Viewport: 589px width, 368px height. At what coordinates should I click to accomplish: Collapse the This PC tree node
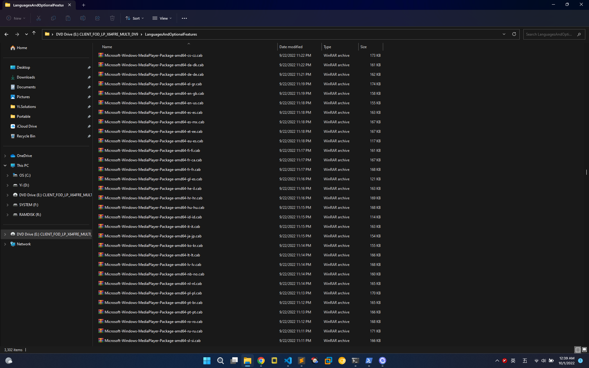click(x=5, y=166)
